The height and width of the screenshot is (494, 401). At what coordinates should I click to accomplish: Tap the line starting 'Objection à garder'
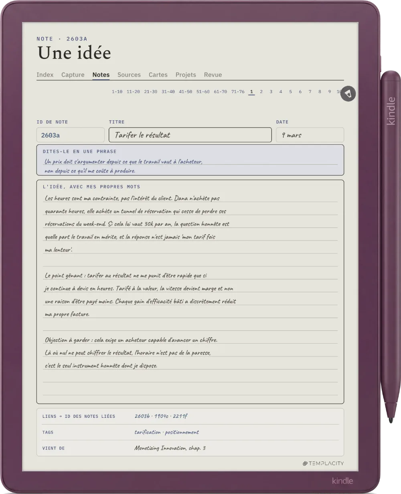[x=131, y=340]
